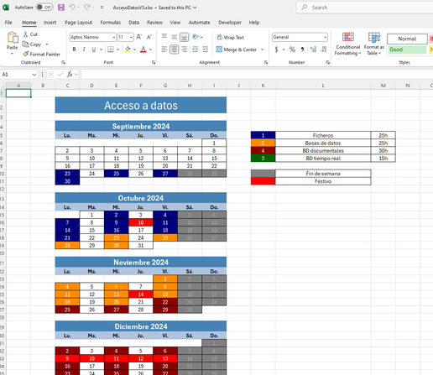The image size is (433, 375).
Task: Apply the Font Color red A icon
Action: pos(143,49)
